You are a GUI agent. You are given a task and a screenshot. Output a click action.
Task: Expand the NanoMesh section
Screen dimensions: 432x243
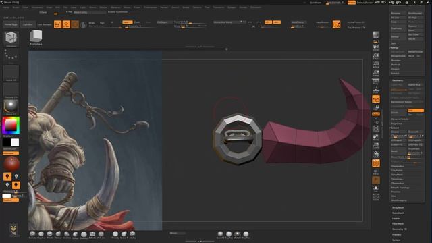click(x=398, y=213)
